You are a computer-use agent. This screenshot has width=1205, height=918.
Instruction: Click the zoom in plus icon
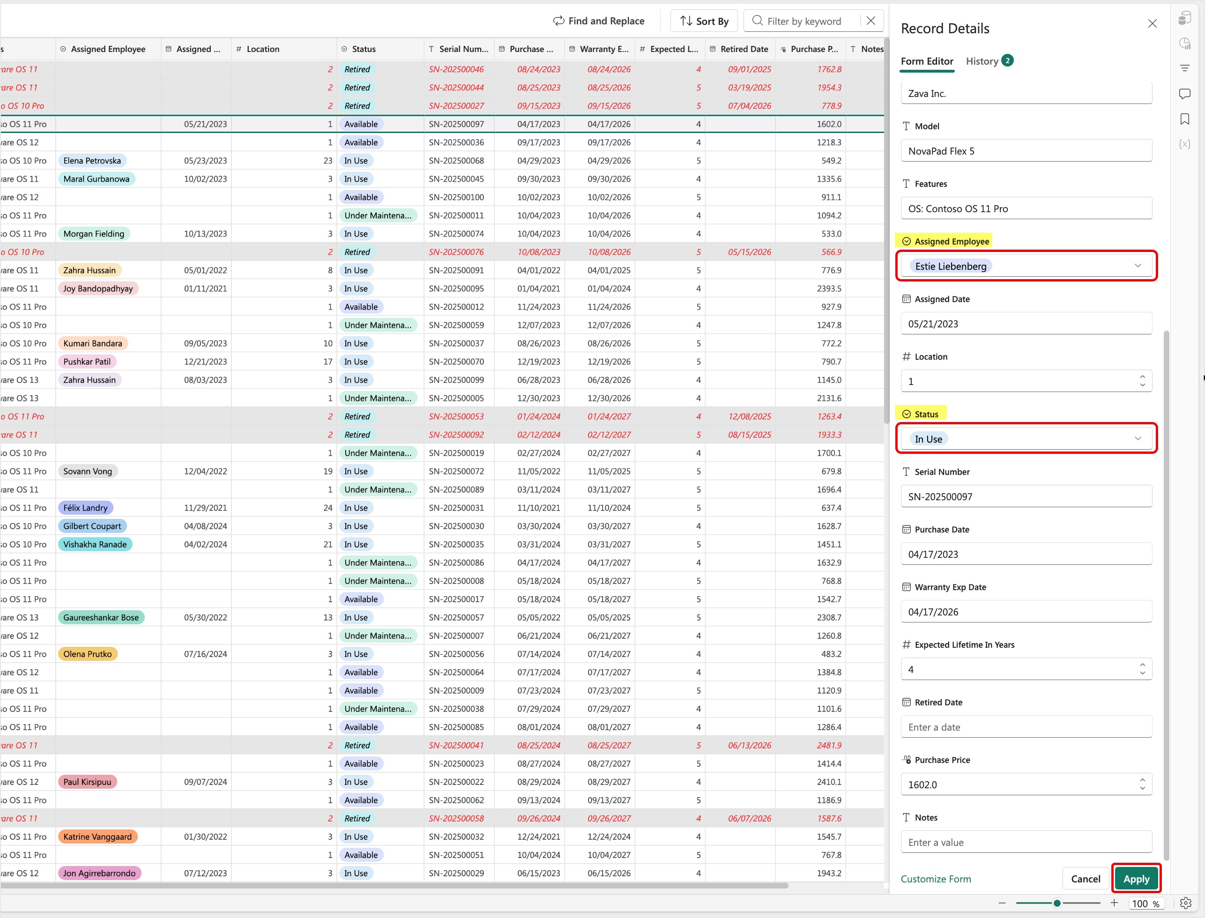[x=1114, y=903]
